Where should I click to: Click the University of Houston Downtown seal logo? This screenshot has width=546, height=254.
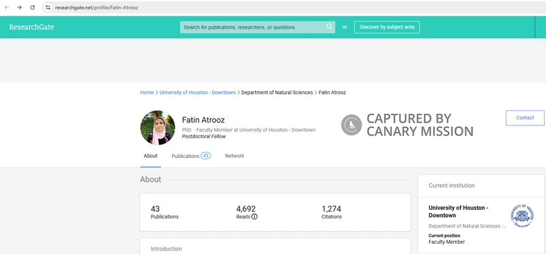523,215
